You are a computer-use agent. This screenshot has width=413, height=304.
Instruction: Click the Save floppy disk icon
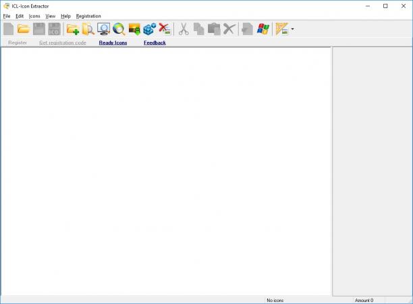coord(39,29)
